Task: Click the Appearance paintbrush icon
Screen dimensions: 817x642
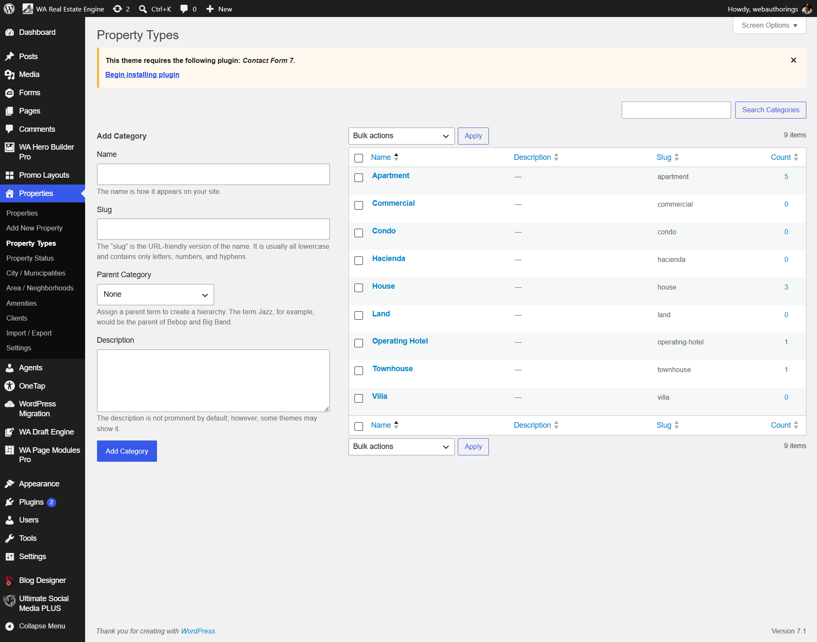Action: tap(9, 484)
